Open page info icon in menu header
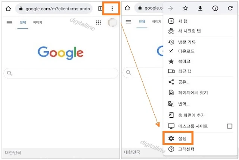Screen dimensions: 239x160 [215, 8]
